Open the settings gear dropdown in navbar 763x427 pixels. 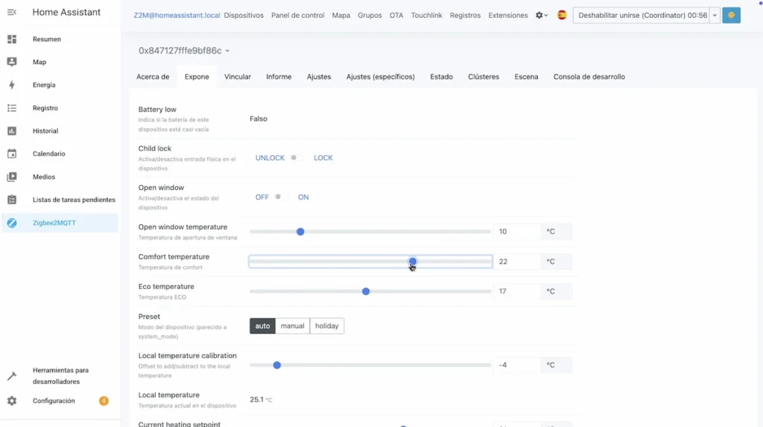[542, 15]
